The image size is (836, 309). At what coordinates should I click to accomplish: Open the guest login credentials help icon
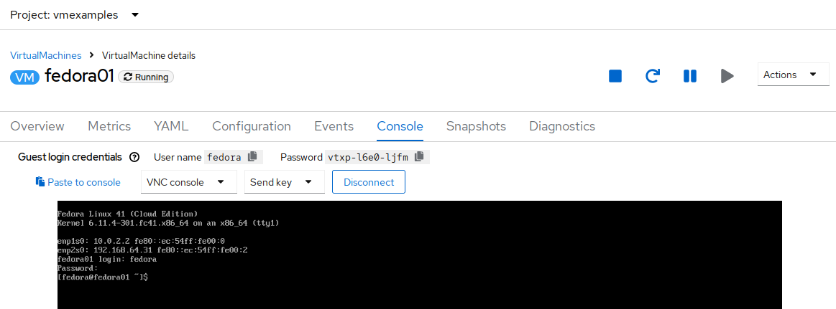click(134, 157)
